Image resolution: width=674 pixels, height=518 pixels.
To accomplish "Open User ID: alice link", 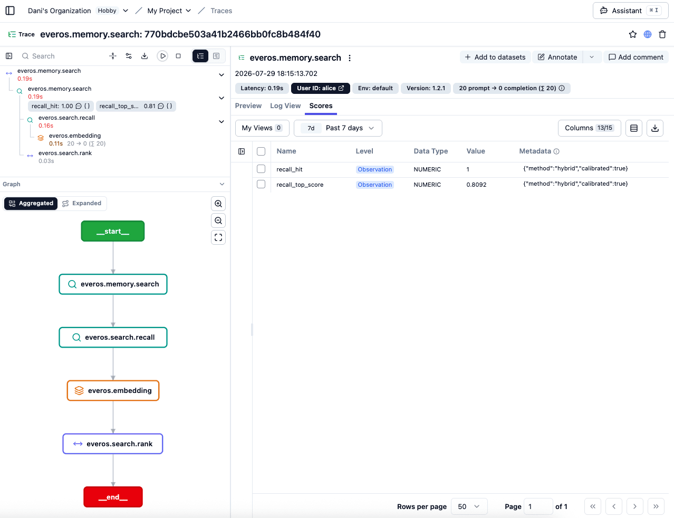I will tap(321, 88).
